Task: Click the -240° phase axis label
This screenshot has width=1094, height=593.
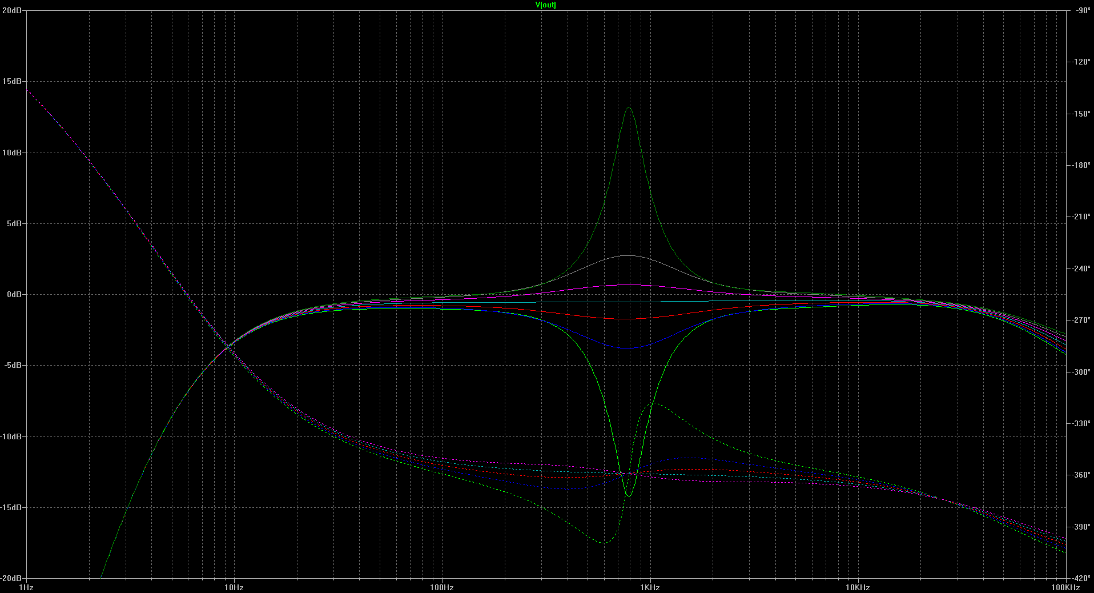Action: (1080, 269)
